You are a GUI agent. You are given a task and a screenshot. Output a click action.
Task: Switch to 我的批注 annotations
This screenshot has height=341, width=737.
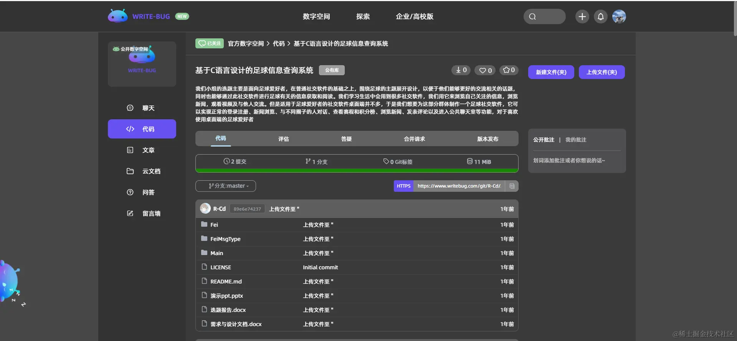tap(576, 140)
